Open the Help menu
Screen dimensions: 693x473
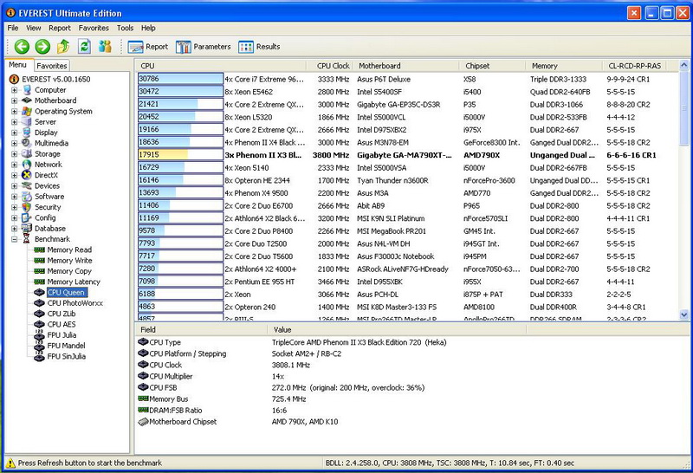coord(148,28)
